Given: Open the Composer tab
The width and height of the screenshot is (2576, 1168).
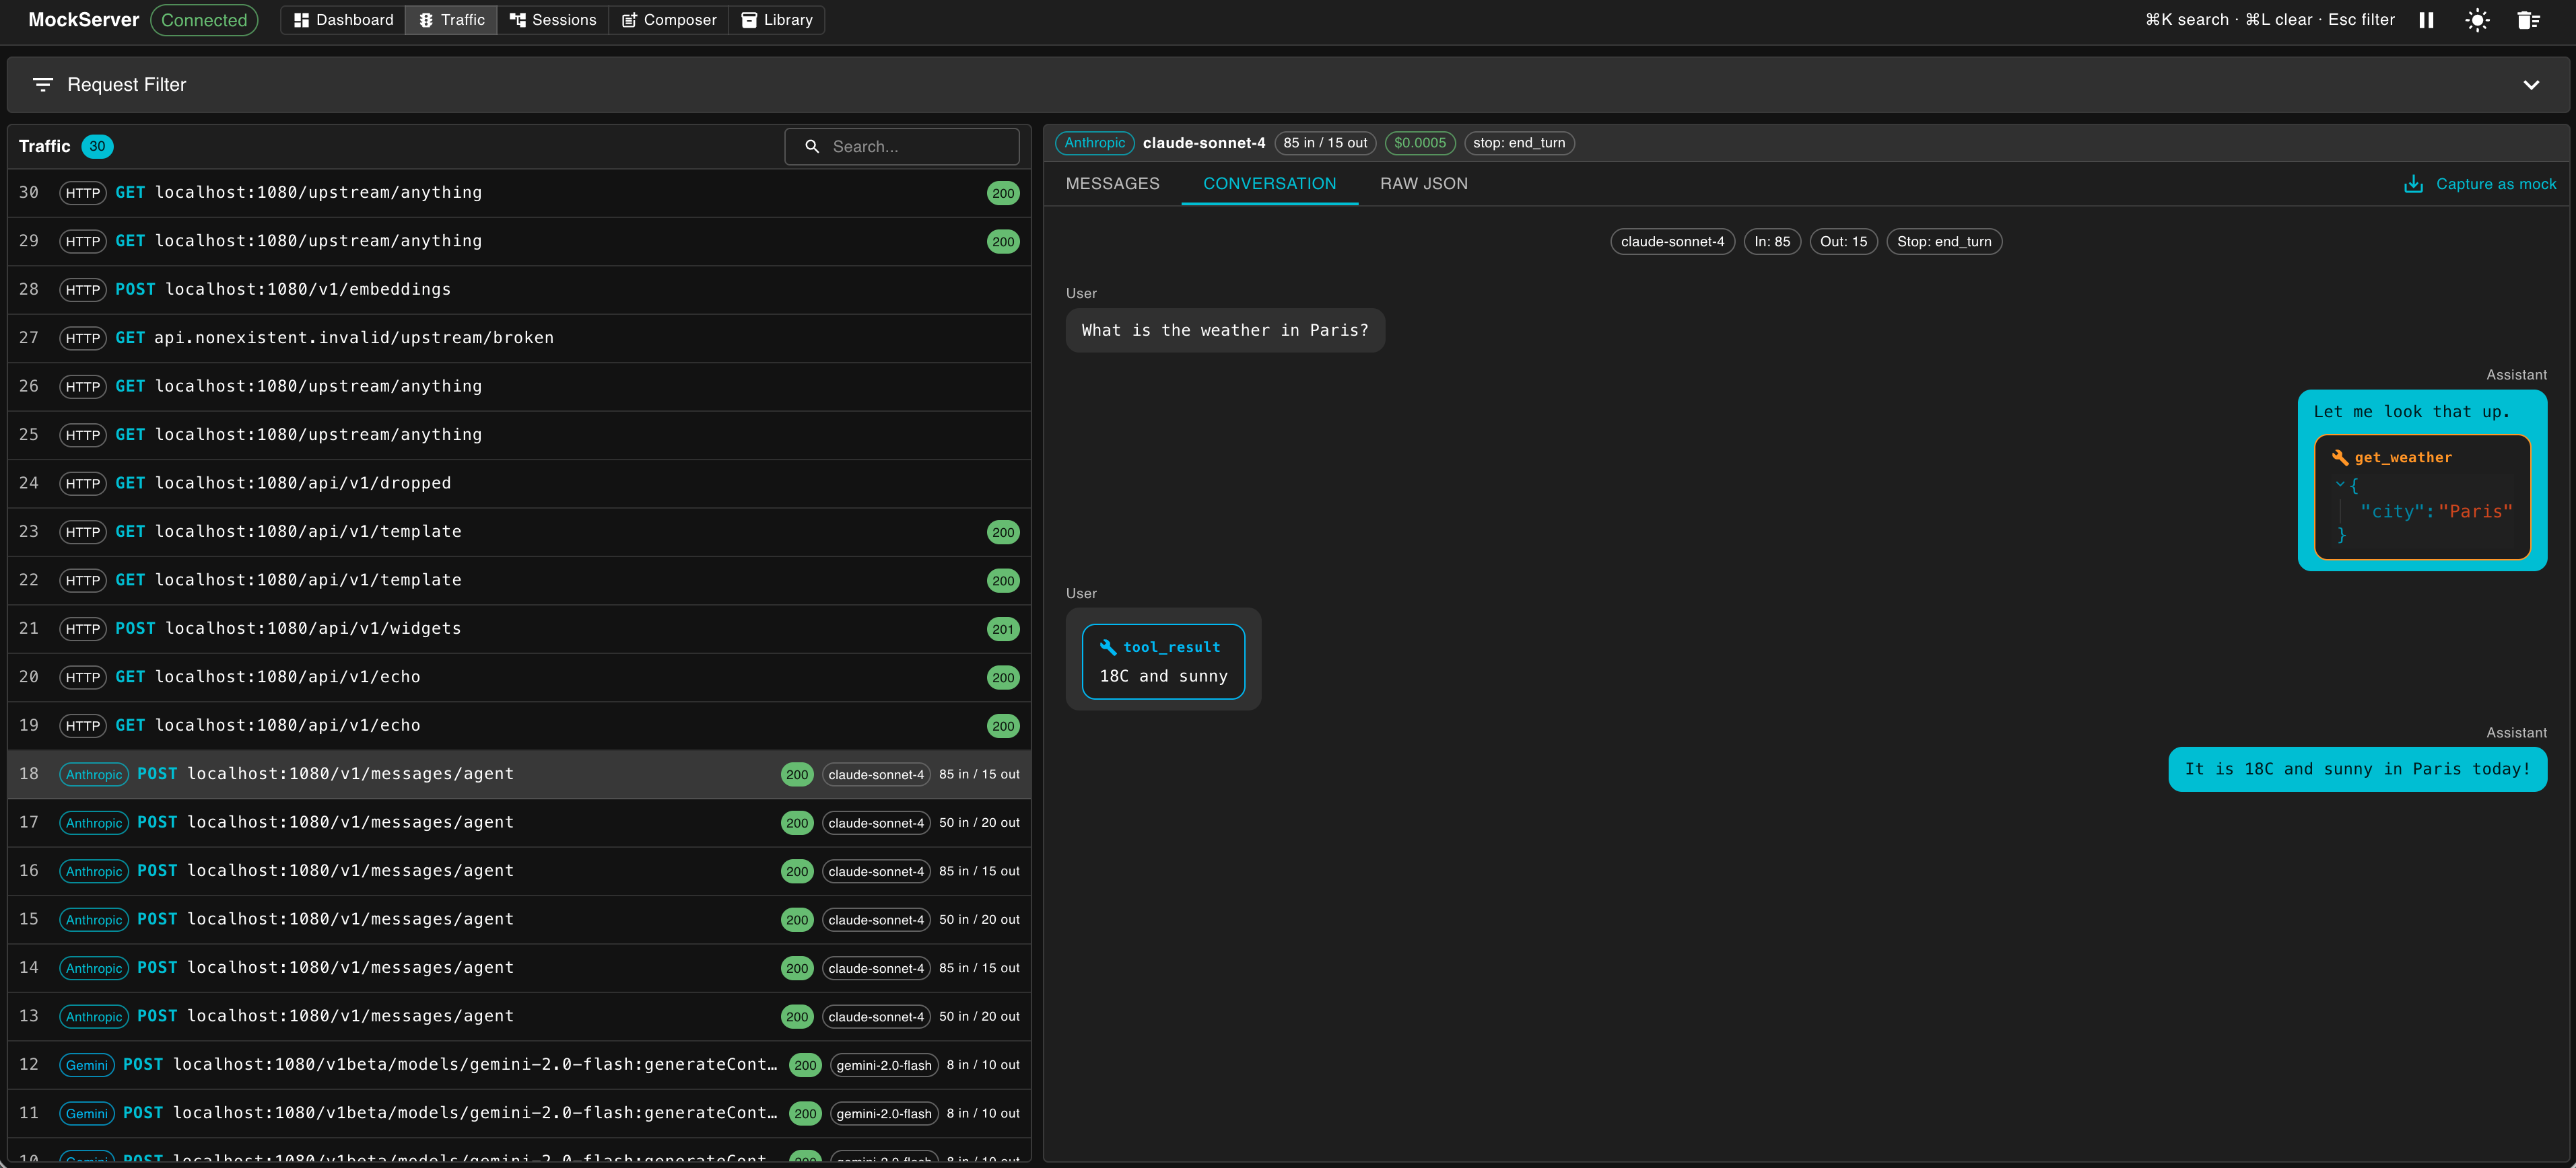Looking at the screenshot, I should click(669, 20).
